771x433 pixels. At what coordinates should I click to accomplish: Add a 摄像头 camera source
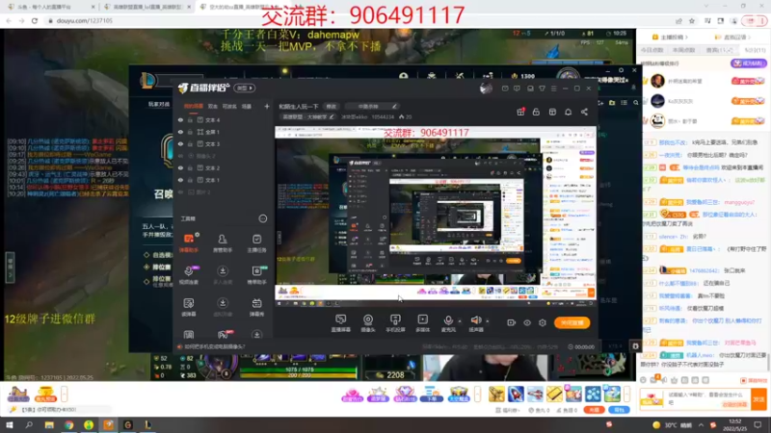point(368,323)
